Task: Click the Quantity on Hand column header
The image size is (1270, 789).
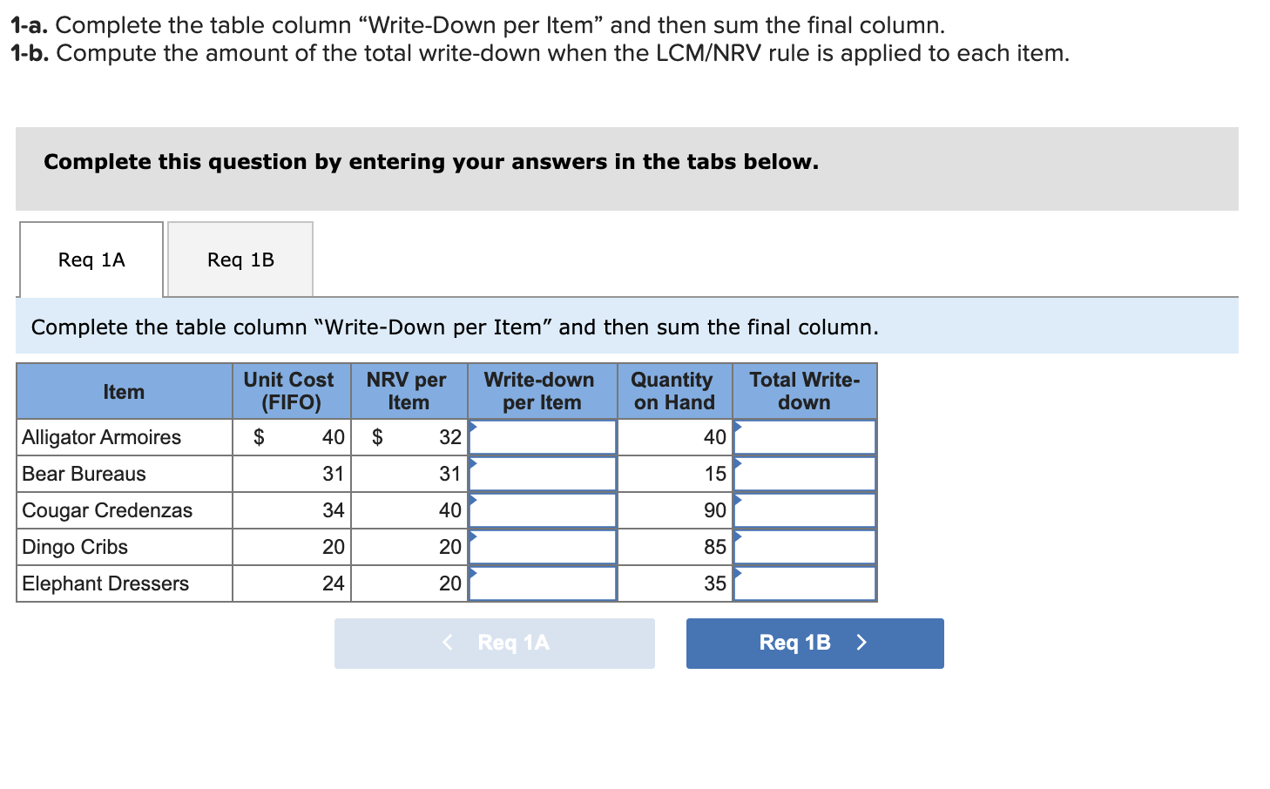Action: (672, 391)
